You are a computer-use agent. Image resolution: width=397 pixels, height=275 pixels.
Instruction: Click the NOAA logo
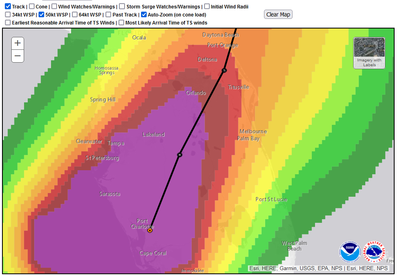pos(350,252)
